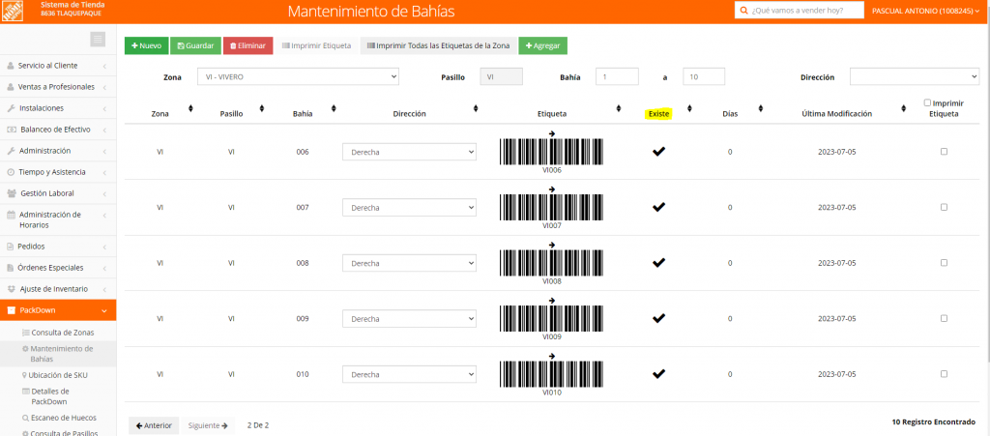Sort by Etiqueta column arrows icon
This screenshot has height=436, width=990.
tap(619, 108)
